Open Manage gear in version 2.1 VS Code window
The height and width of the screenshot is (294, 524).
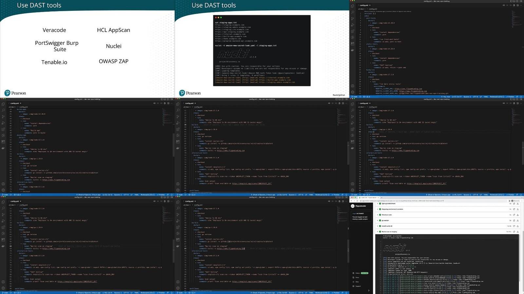pos(353,92)
